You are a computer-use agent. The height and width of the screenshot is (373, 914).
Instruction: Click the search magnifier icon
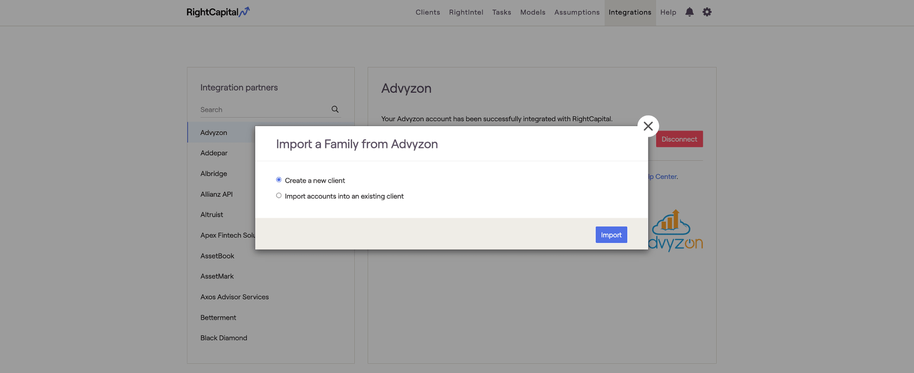(x=335, y=109)
